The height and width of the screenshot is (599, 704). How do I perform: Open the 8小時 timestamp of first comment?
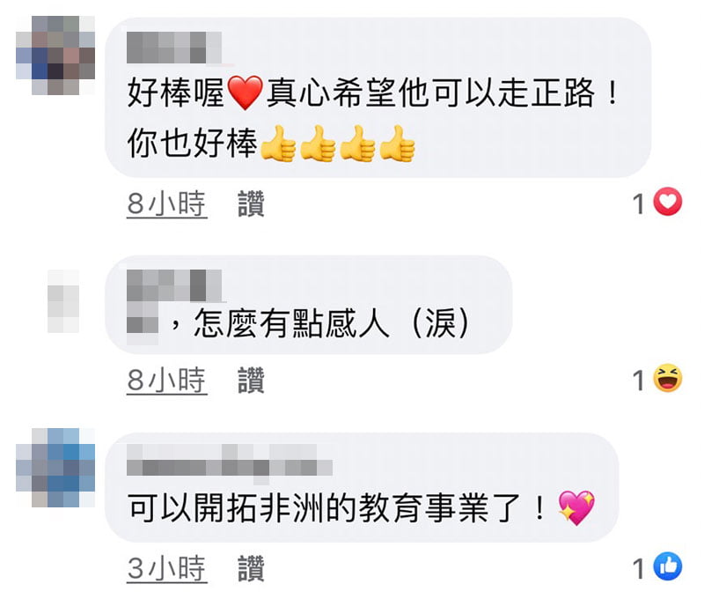pos(166,204)
